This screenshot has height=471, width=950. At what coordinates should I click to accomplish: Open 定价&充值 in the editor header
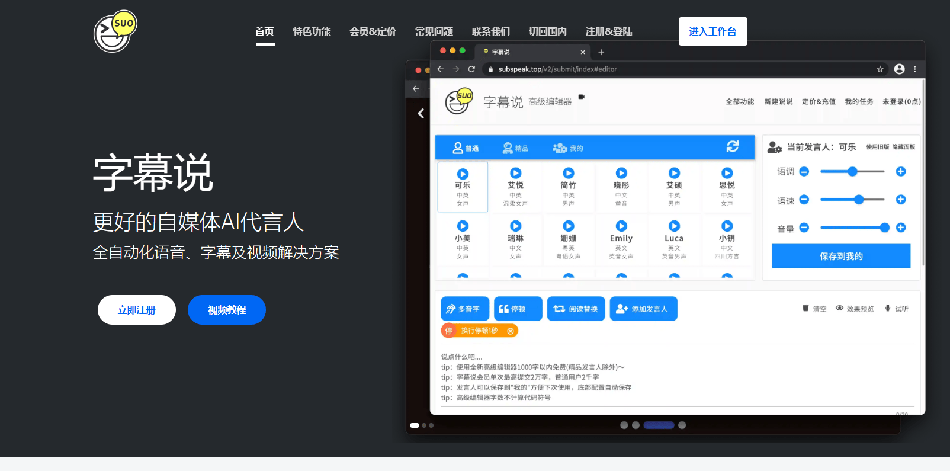click(819, 102)
